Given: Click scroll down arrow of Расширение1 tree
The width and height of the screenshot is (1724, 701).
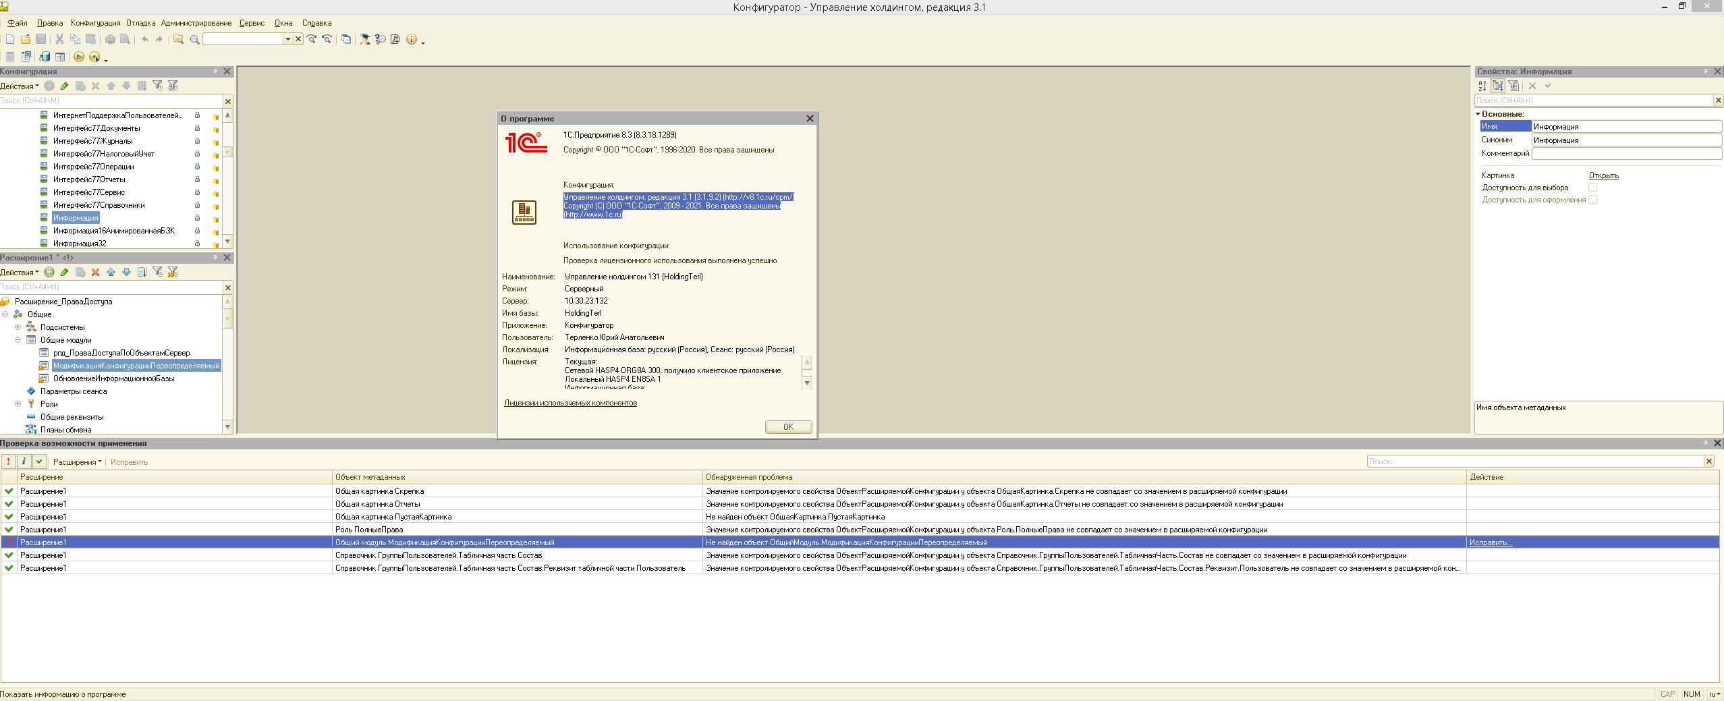Looking at the screenshot, I should click(x=228, y=427).
